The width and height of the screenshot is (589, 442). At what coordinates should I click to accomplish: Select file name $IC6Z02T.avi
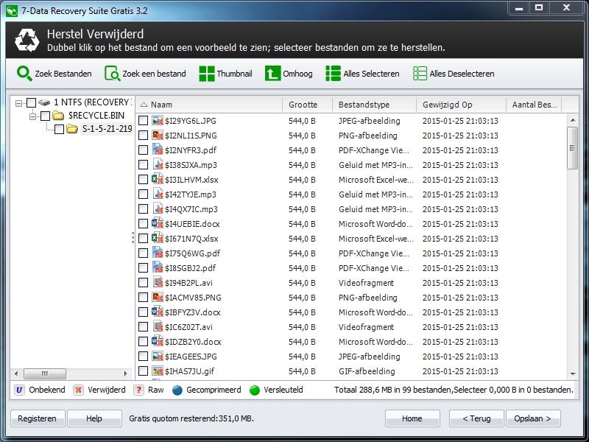pyautogui.click(x=188, y=327)
